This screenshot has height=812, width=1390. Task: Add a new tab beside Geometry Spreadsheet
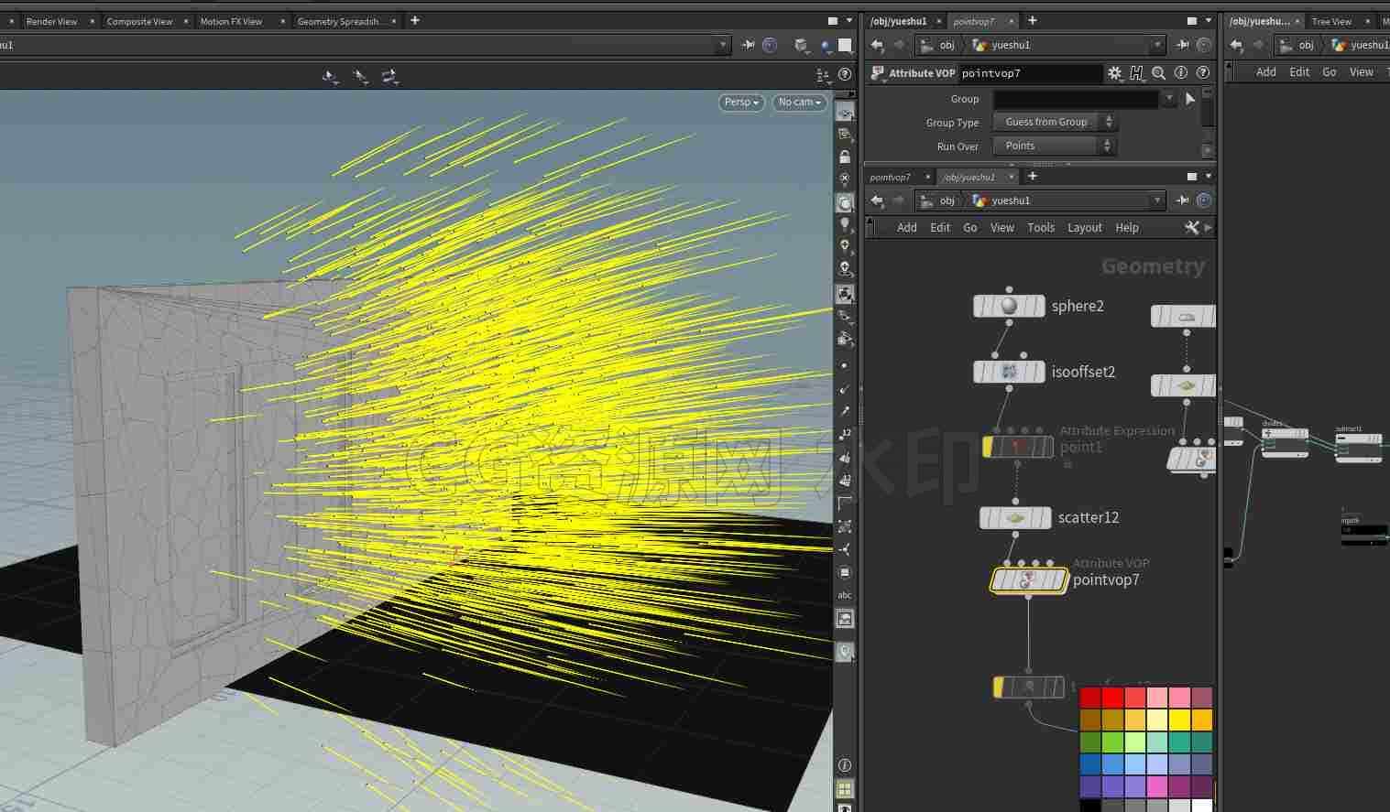pos(415,20)
